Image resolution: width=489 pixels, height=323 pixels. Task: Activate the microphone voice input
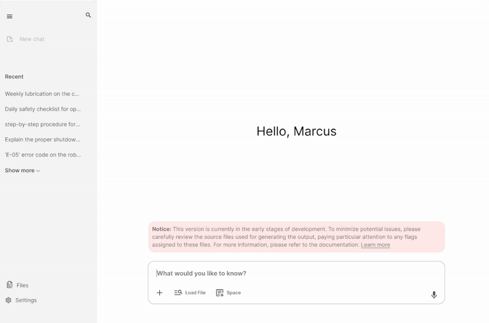[x=434, y=295]
